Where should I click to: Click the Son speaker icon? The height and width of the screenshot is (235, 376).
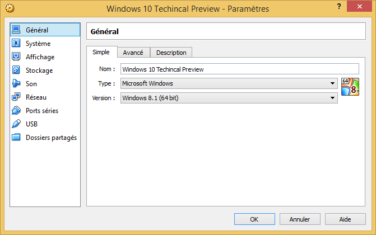click(x=16, y=83)
